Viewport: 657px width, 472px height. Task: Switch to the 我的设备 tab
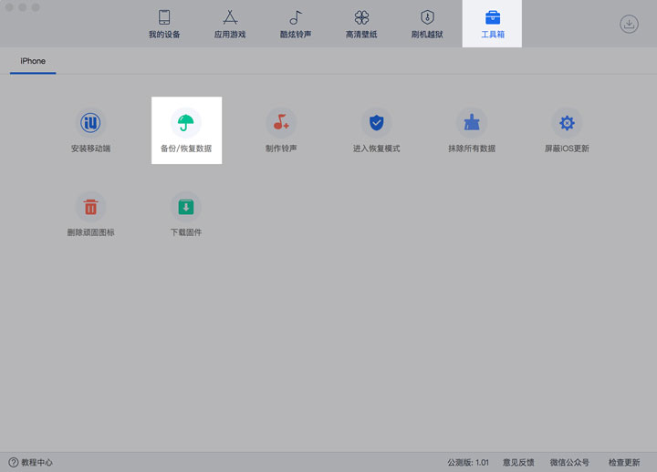pos(164,25)
